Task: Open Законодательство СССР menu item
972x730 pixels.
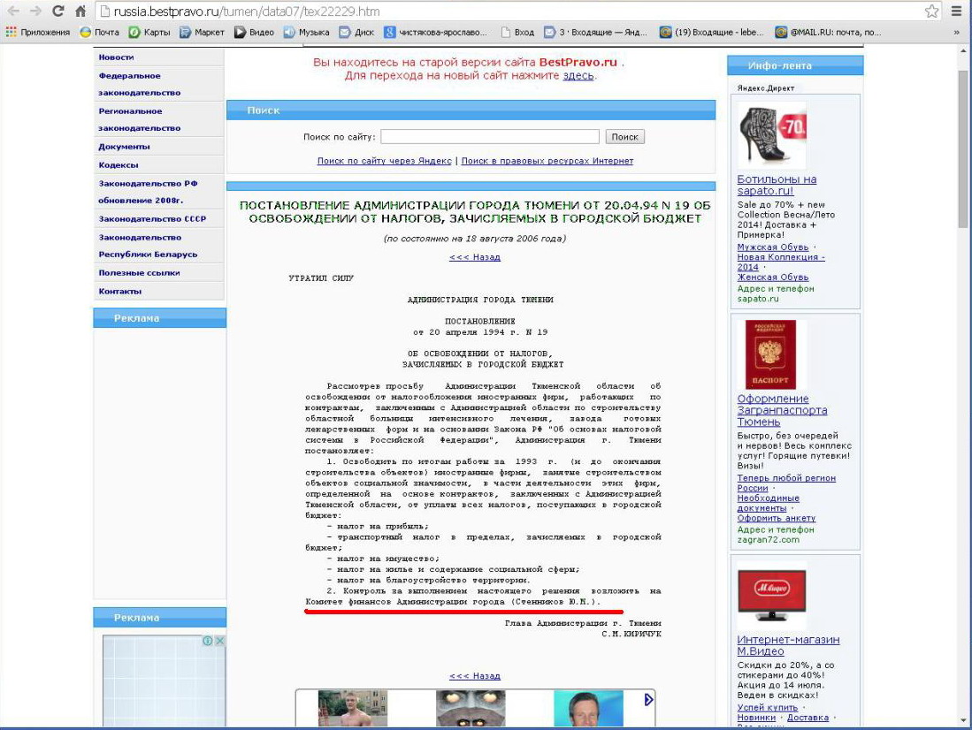Action: 152,219
